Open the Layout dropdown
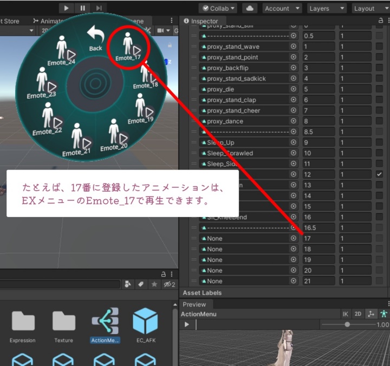This screenshot has height=366, width=390. click(371, 9)
